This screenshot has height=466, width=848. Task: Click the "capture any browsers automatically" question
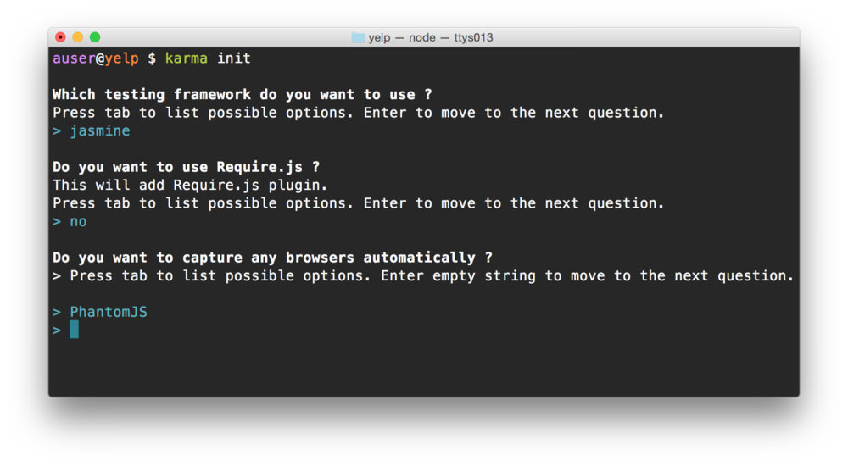pos(272,258)
